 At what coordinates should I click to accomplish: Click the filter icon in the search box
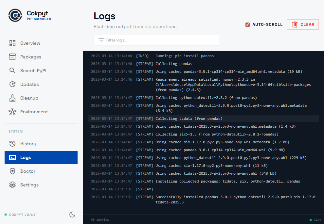(x=100, y=40)
